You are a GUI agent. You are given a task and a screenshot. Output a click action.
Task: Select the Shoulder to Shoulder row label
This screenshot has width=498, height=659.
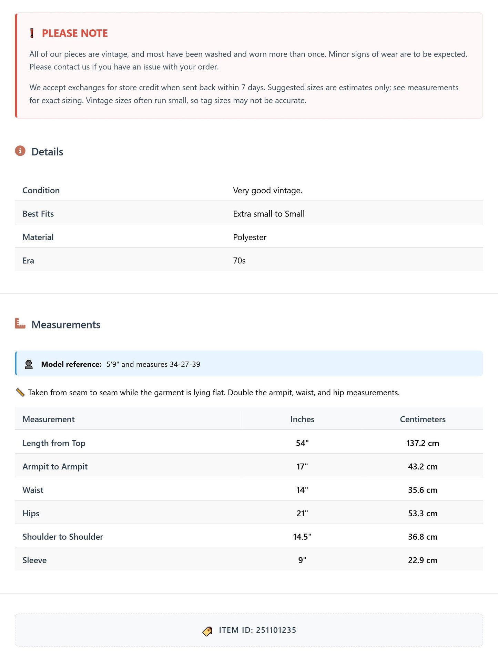coord(63,537)
